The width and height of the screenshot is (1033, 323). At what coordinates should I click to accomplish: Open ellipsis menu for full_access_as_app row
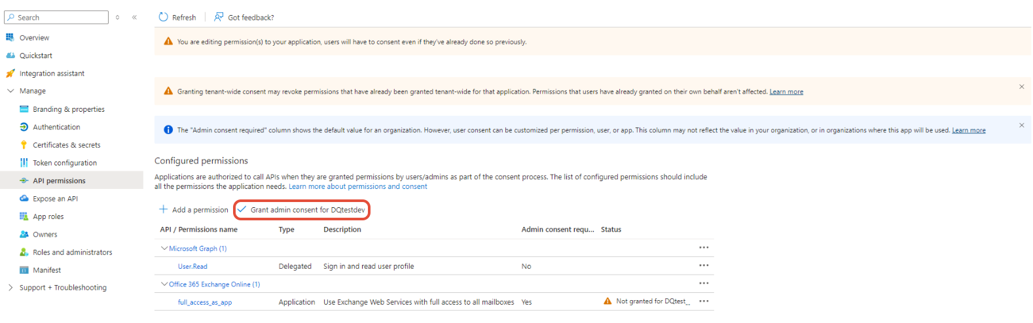coord(704,301)
